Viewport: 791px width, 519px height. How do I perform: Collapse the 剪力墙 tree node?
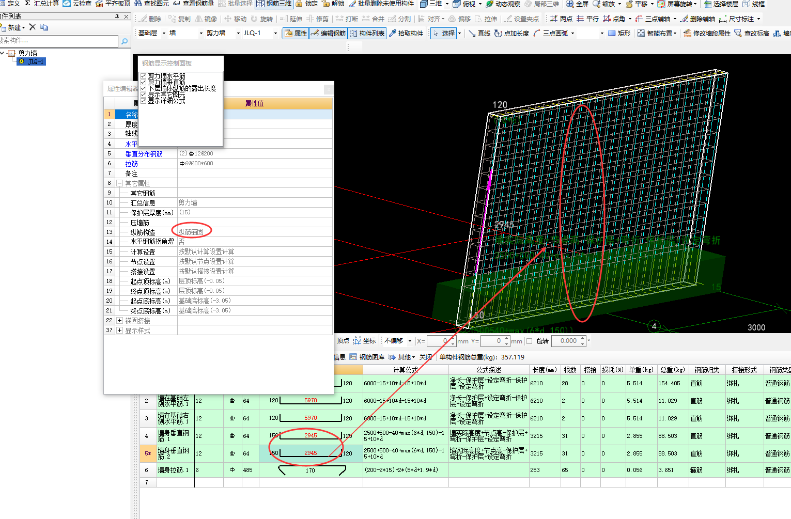[3, 53]
